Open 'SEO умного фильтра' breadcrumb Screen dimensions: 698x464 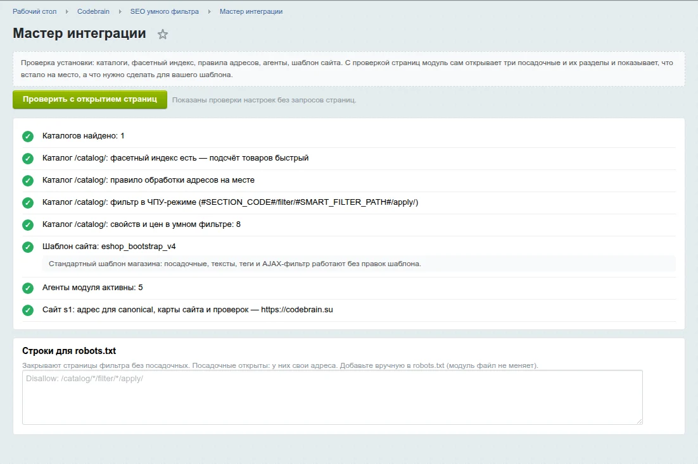click(164, 11)
